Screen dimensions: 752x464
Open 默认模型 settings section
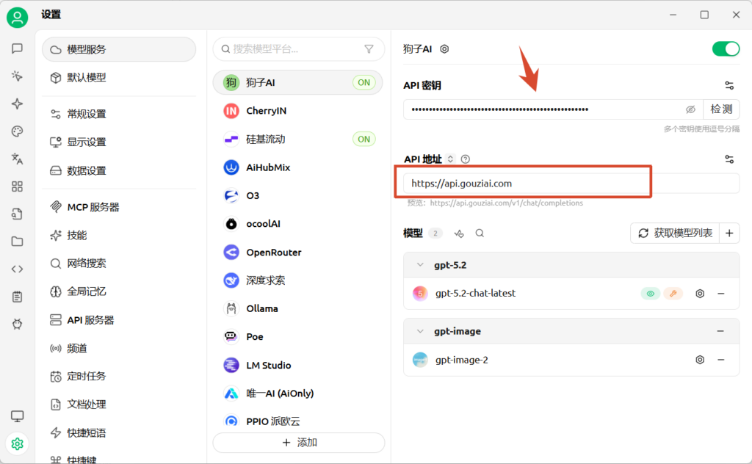point(119,78)
